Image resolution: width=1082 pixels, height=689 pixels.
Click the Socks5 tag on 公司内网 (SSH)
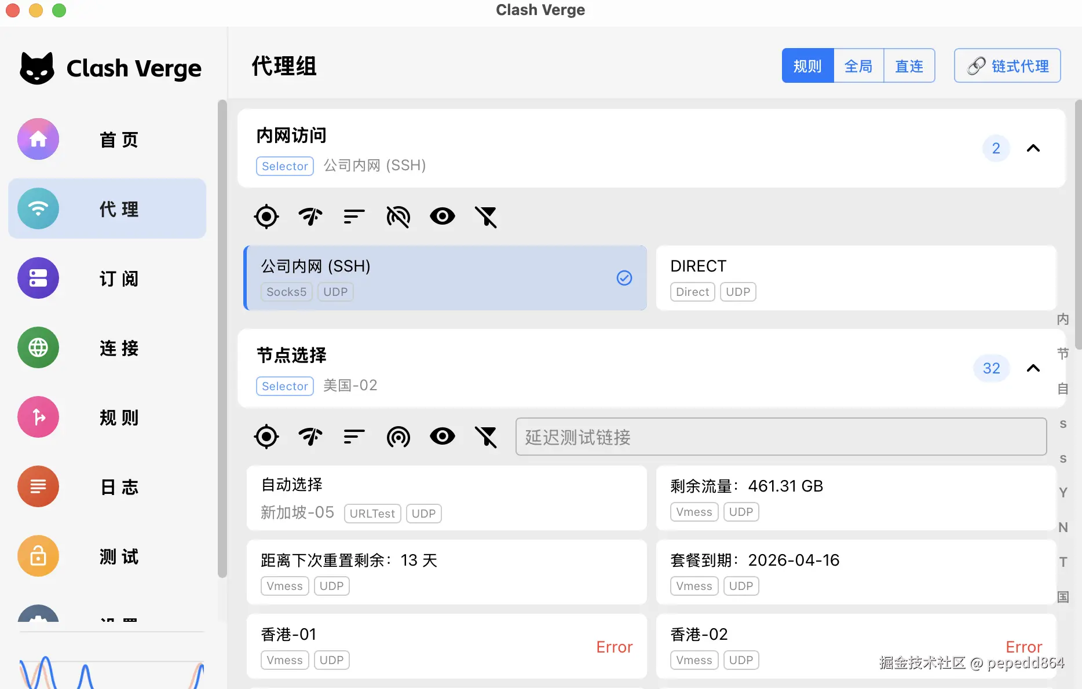[x=287, y=292]
